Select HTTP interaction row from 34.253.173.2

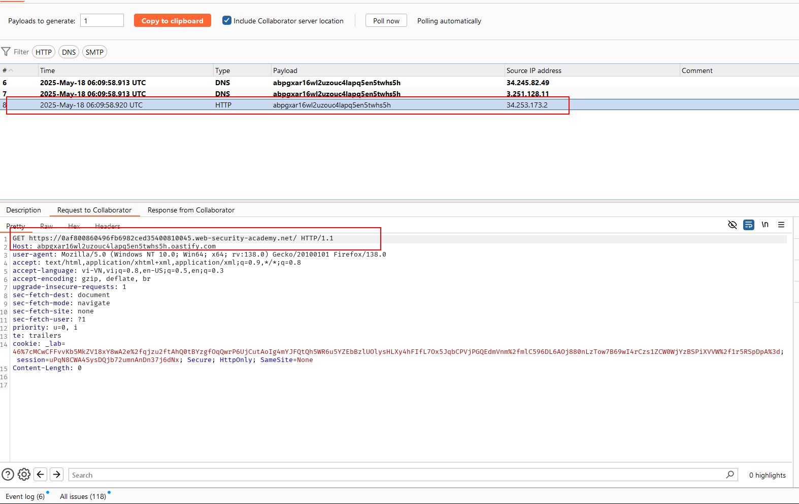point(399,105)
